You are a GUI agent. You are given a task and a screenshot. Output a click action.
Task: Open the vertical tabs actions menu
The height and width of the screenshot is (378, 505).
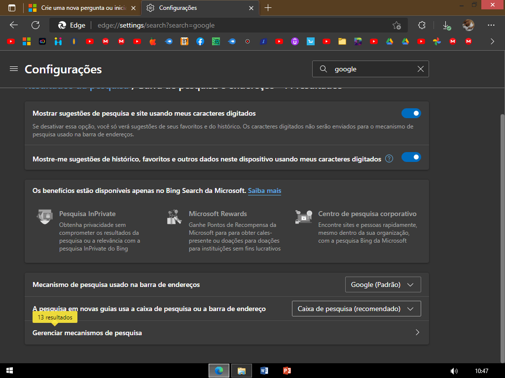click(x=12, y=8)
